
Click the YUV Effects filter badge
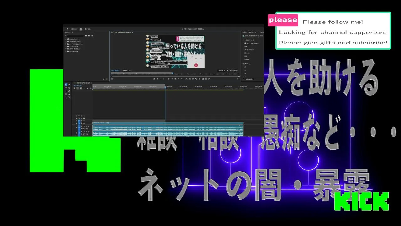click(x=92, y=35)
